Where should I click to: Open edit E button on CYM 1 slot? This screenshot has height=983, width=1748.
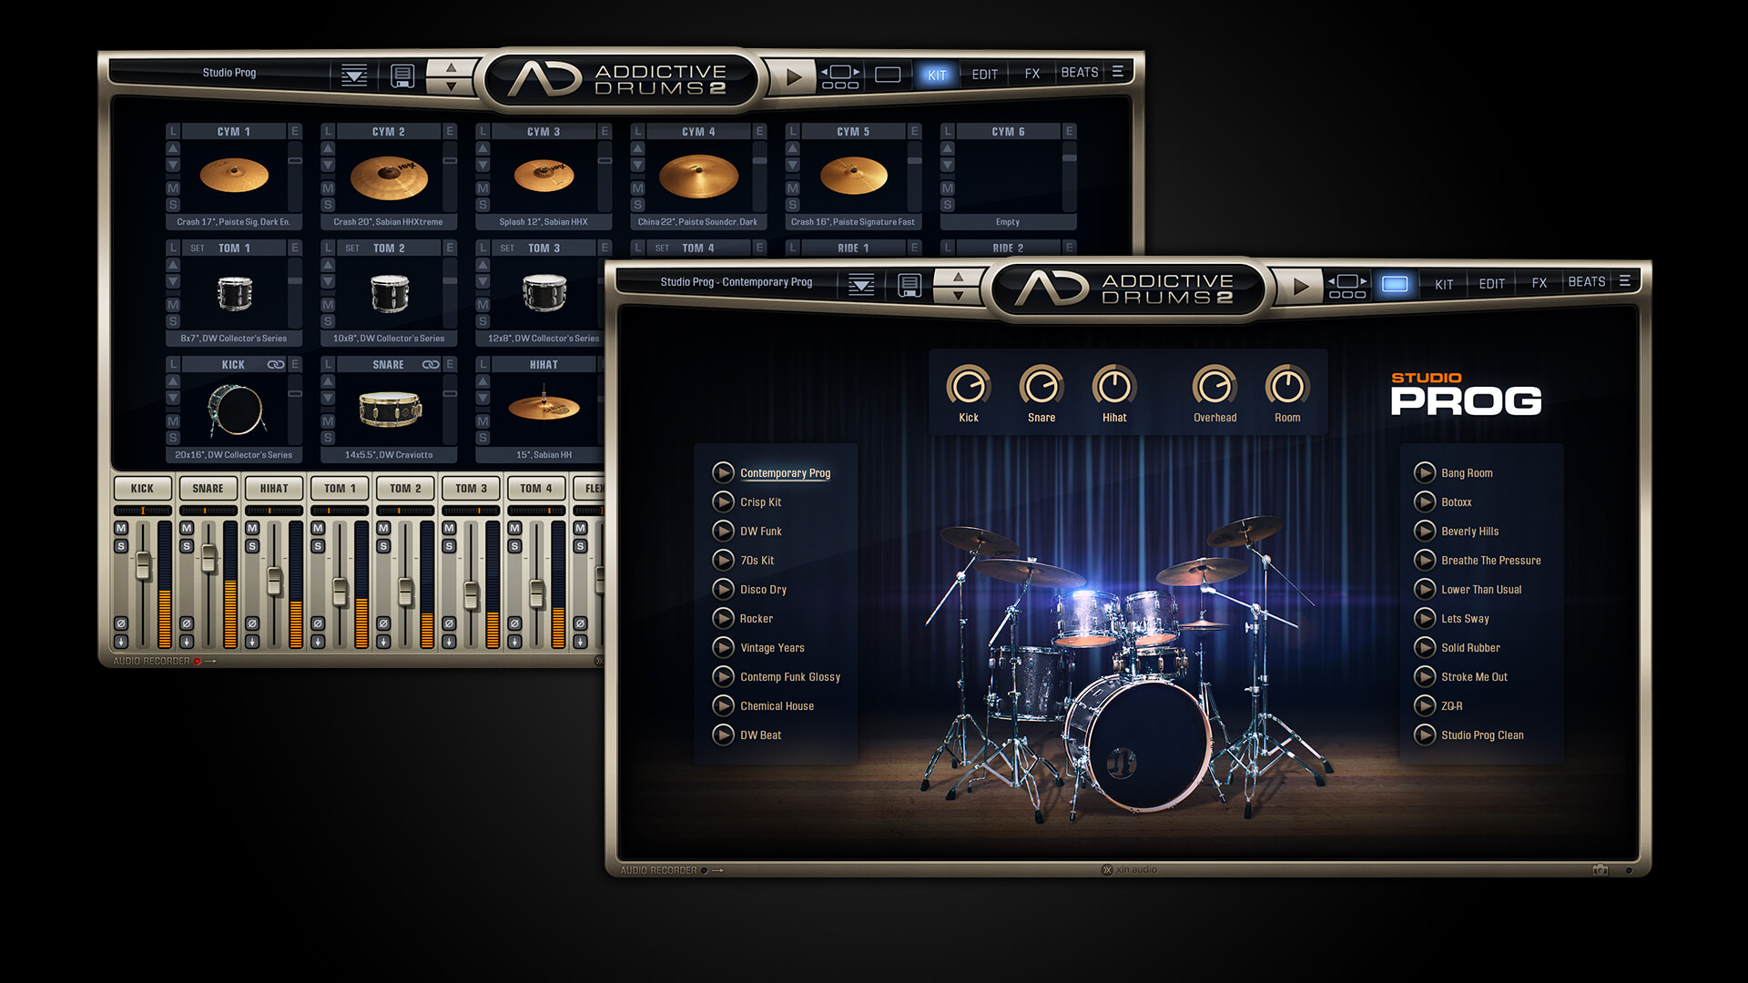point(295,131)
